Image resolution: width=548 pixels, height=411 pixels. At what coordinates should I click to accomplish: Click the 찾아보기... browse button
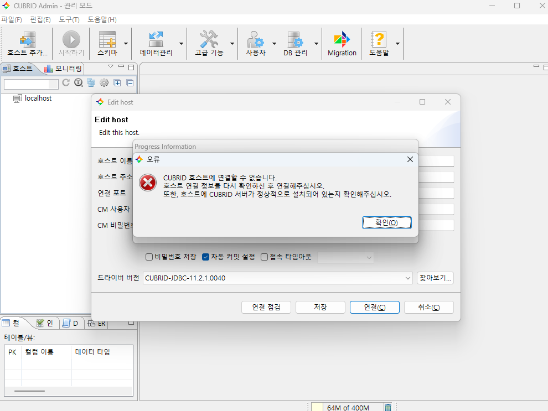click(435, 278)
